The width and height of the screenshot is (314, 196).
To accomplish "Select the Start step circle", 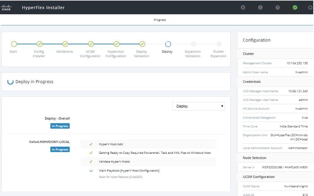I will coord(14,44).
